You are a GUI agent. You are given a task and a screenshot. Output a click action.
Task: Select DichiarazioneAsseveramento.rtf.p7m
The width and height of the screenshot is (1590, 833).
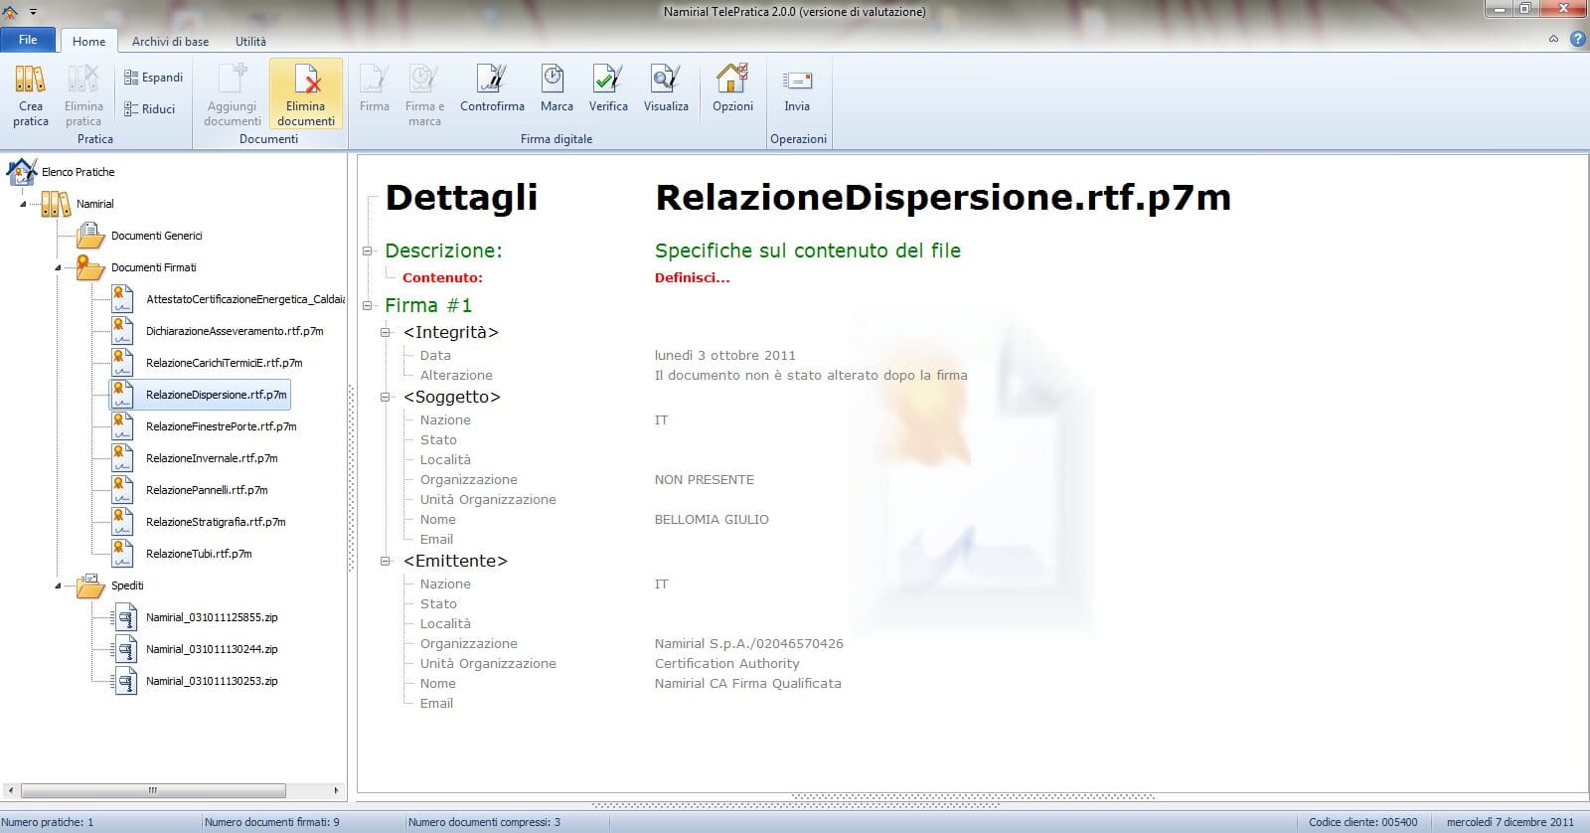pos(235,331)
